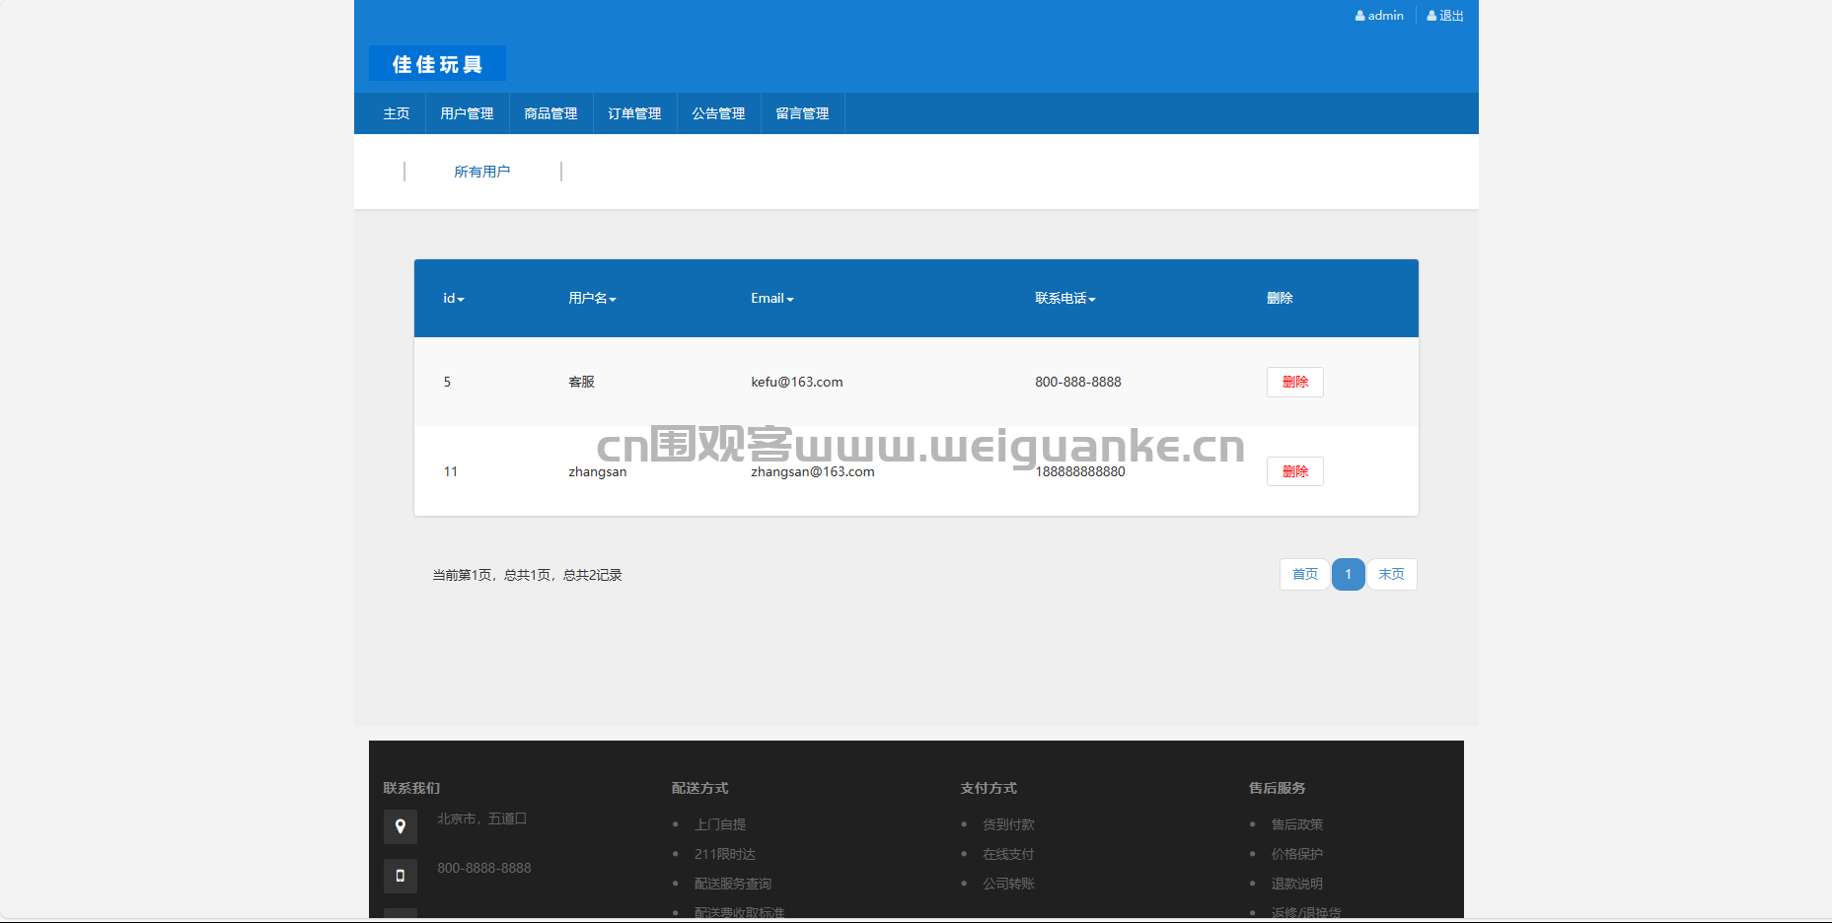Click the 客服 username cell

click(582, 382)
